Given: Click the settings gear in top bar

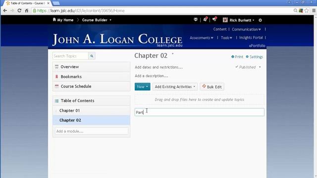Looking at the screenshot, I should (x=260, y=20).
